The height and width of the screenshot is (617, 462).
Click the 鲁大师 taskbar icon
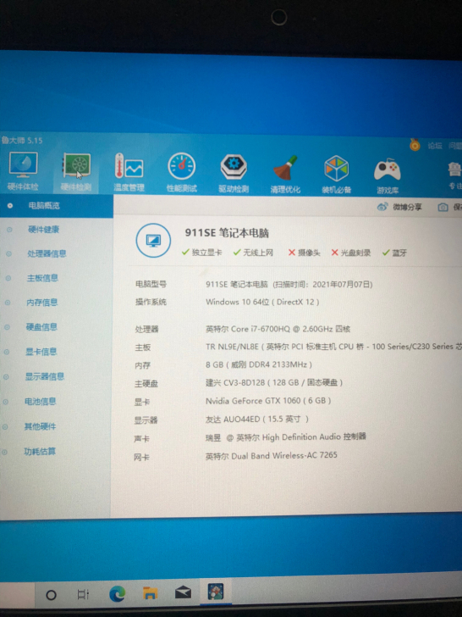(x=216, y=592)
